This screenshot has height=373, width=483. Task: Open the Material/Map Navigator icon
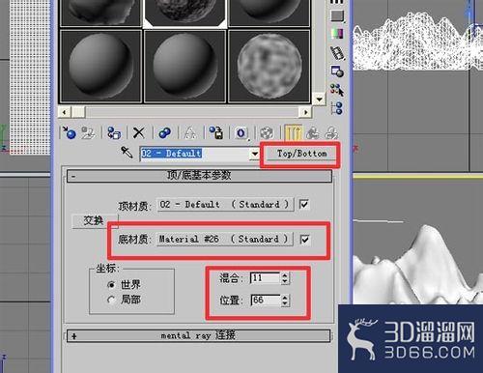point(337,108)
